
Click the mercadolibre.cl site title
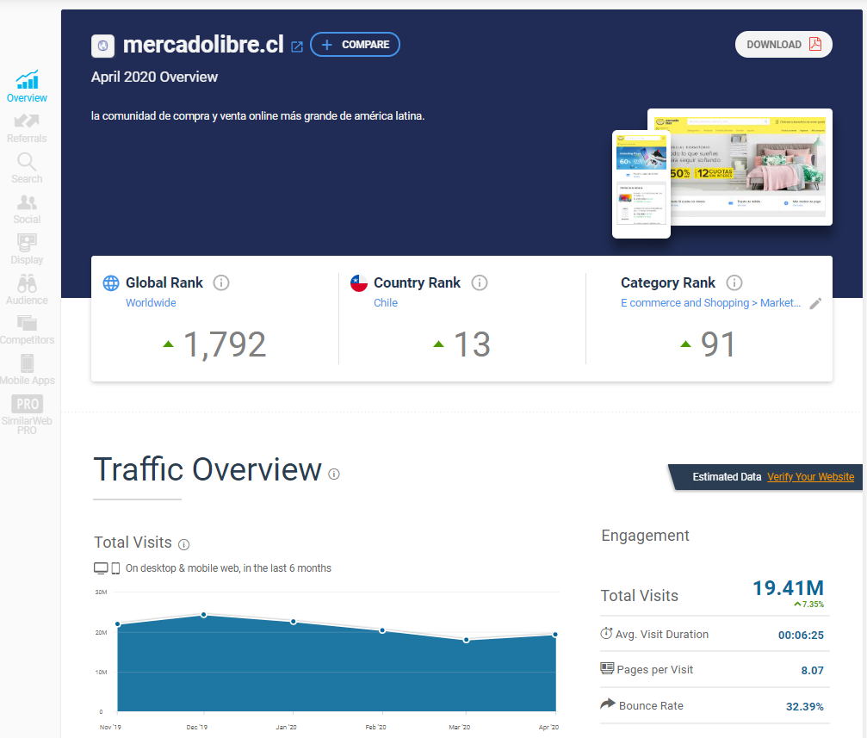(x=203, y=45)
